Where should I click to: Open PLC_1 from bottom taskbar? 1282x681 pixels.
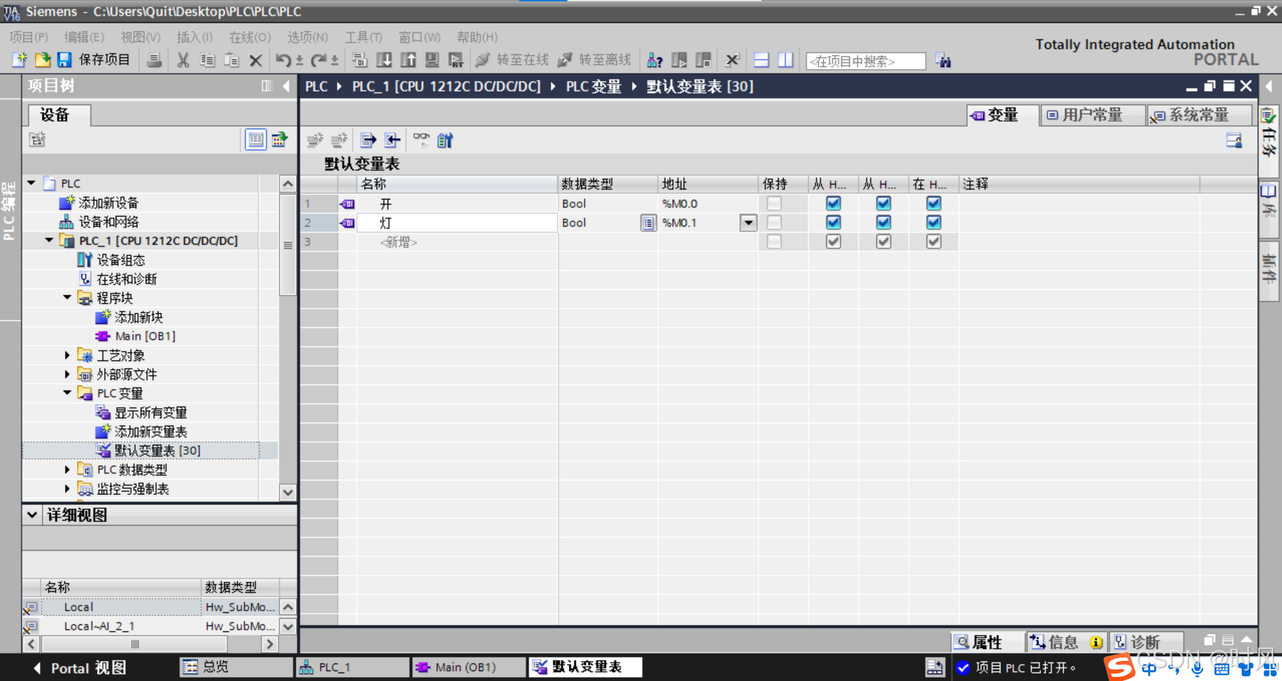(x=352, y=667)
